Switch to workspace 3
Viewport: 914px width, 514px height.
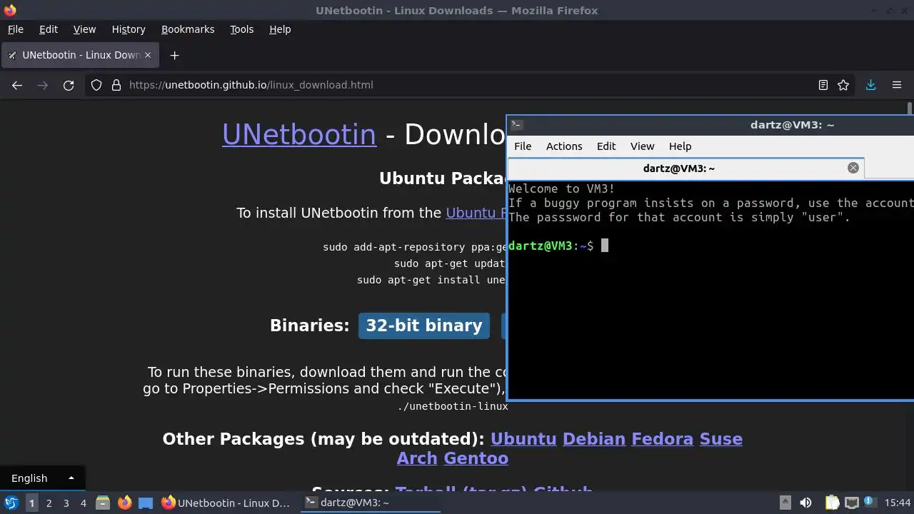tap(66, 503)
